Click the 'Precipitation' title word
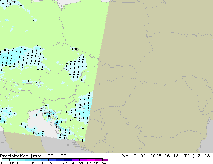The width and height of the screenshot is (213, 164). [14, 156]
